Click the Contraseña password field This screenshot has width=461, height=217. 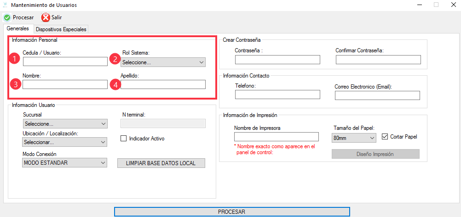(277, 60)
